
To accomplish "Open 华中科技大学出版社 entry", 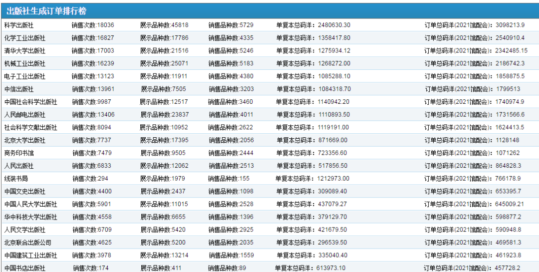I will [x=31, y=217].
